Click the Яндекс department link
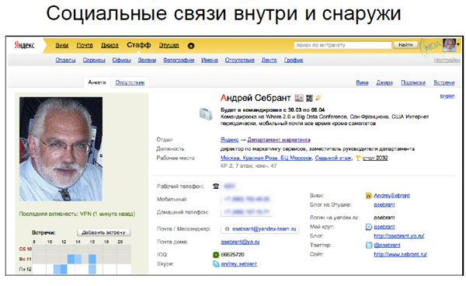This screenshot has height=286, width=466. click(x=229, y=139)
